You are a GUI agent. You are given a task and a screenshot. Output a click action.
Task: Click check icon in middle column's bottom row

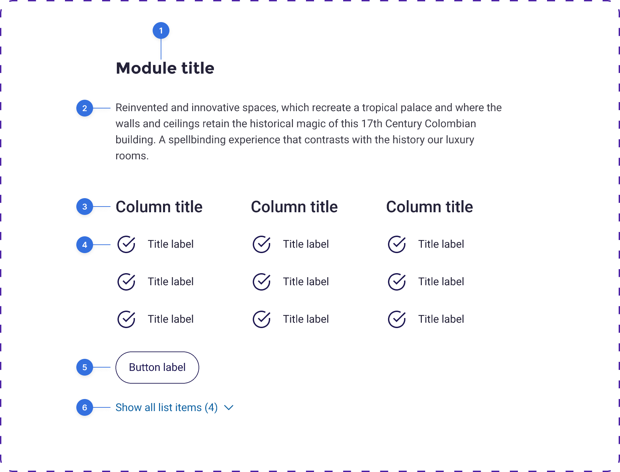pos(261,319)
